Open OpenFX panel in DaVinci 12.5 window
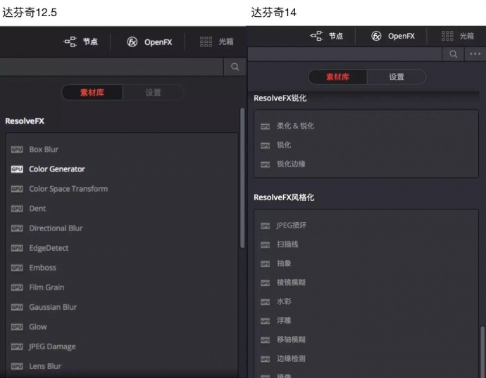The image size is (486, 378). [x=149, y=41]
